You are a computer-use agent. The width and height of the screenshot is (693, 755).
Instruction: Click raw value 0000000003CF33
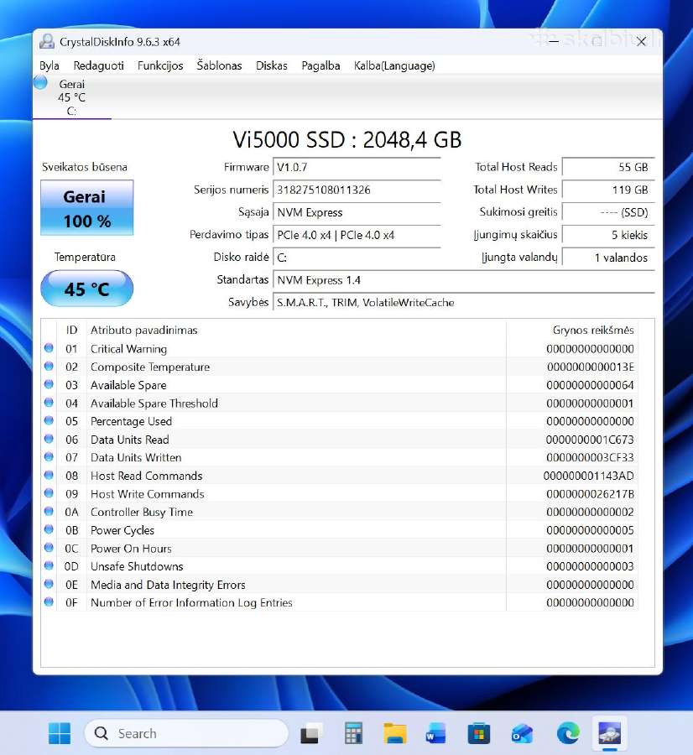click(x=590, y=457)
